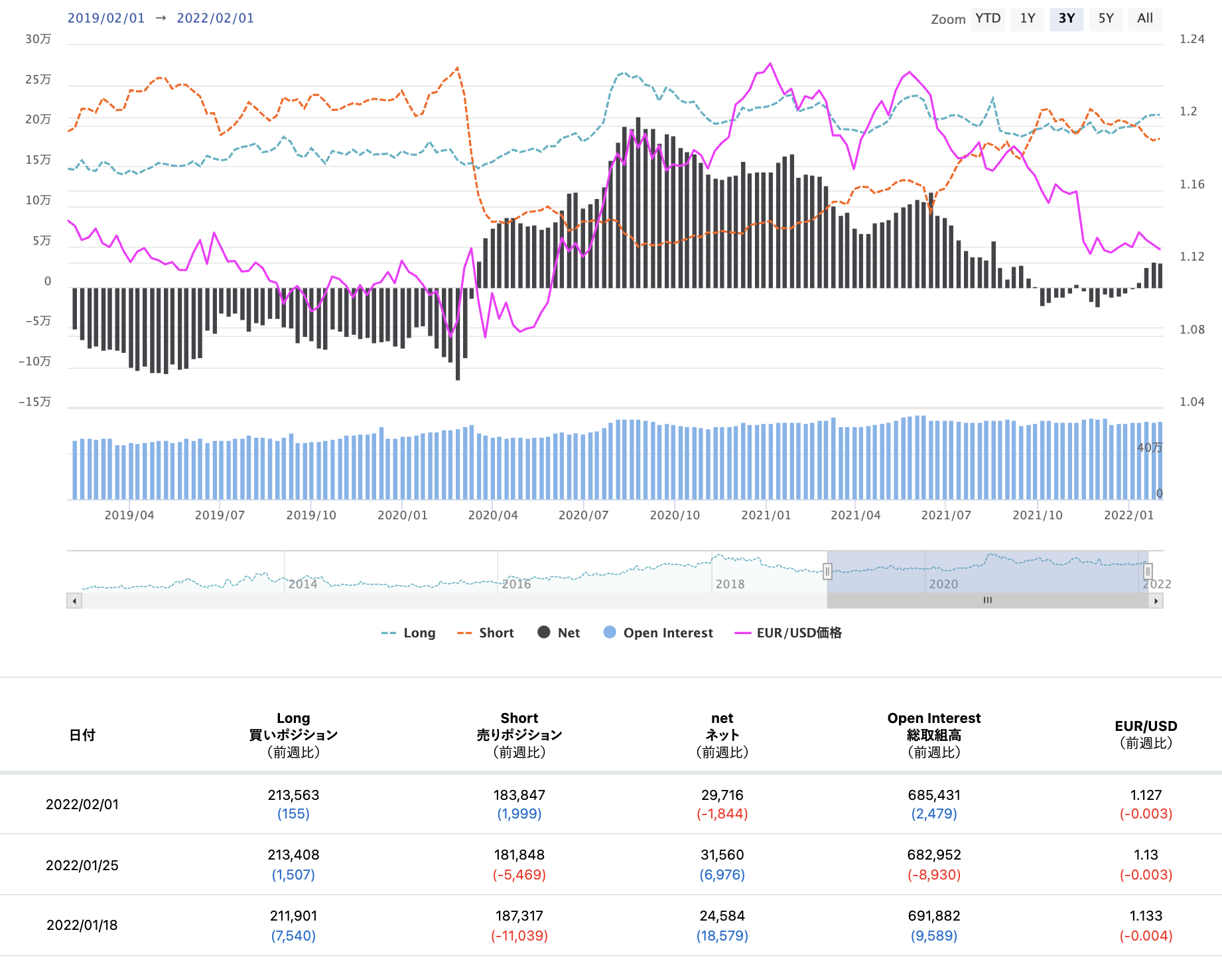
Task: Click the 2020/04 x-axis label
Action: pyautogui.click(x=493, y=515)
